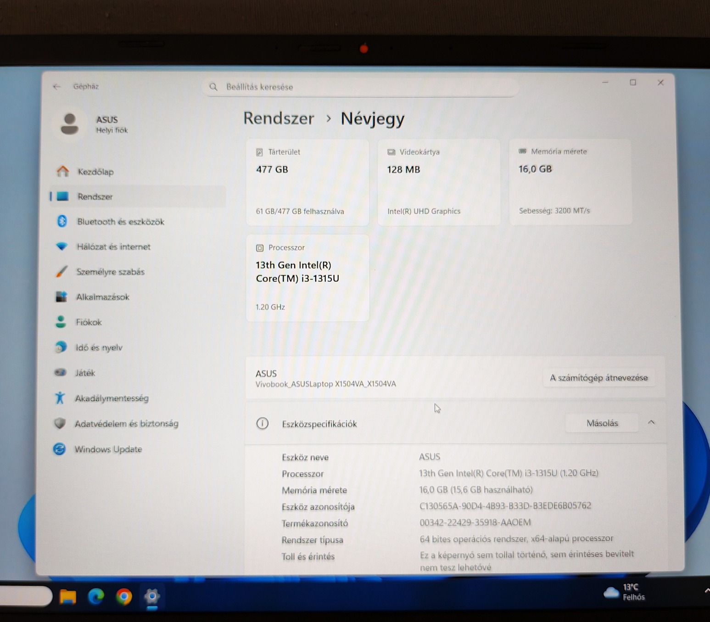Viewport: 710px width, 622px height.
Task: Click the Beállítás keresése search field
Action: [361, 87]
